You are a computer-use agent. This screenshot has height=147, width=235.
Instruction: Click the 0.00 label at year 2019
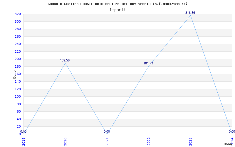[x=23, y=131]
